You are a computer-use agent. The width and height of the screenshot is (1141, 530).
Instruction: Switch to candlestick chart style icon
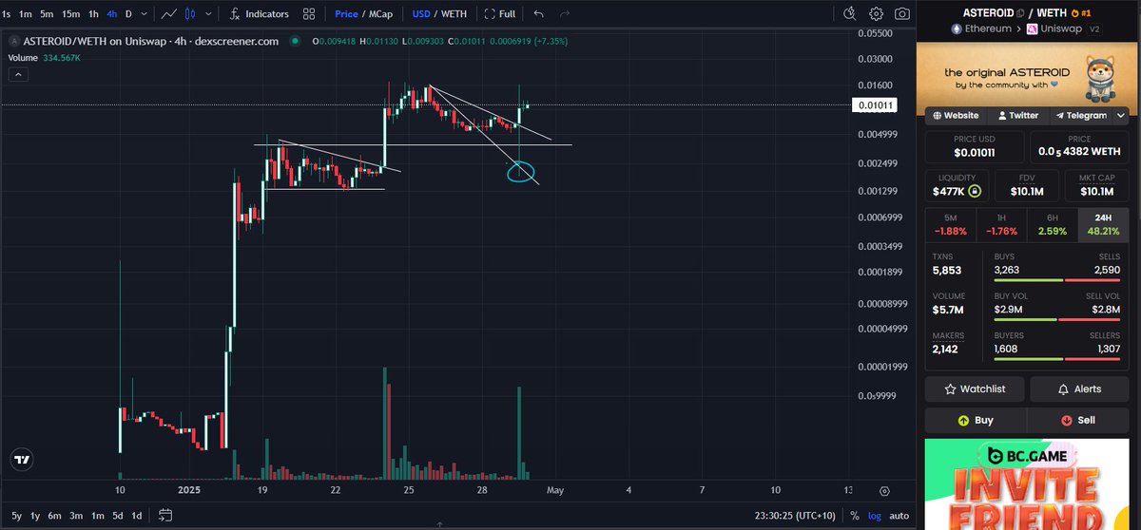(190, 14)
